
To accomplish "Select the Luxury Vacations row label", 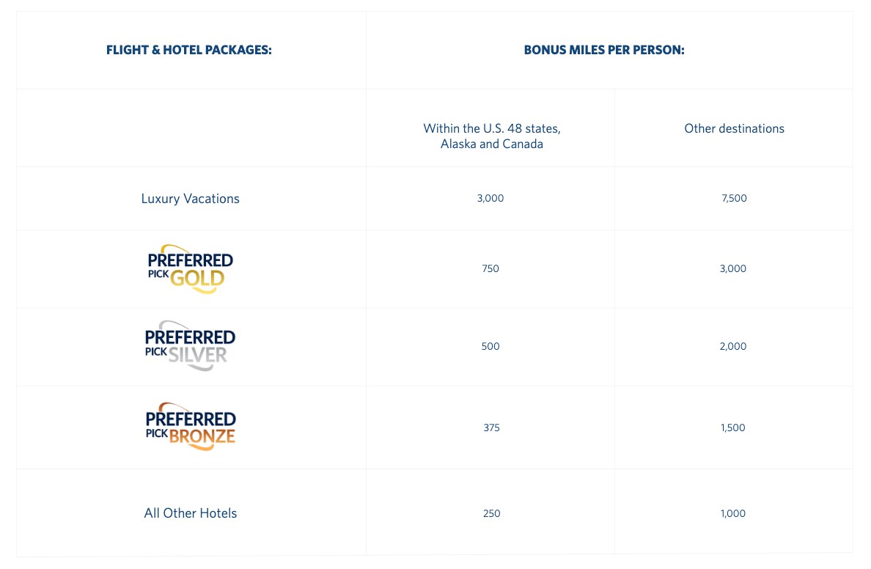I will coord(190,199).
